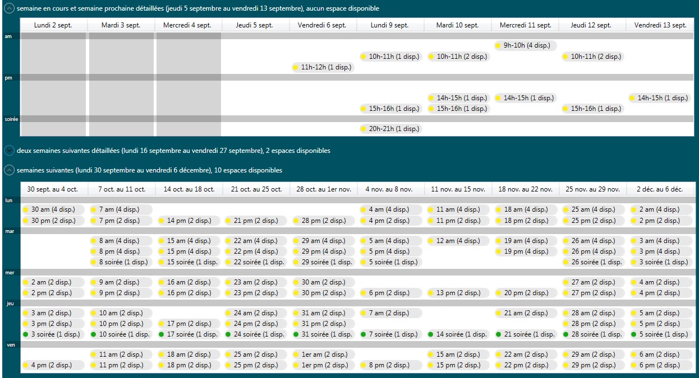Choose Wednesday 11 Sept 14h-15h slot
Viewport: 699px width, 378px height.
click(x=525, y=98)
